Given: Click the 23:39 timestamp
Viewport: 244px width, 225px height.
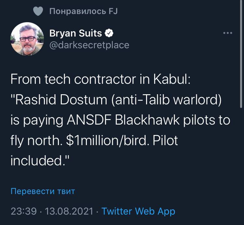Looking at the screenshot, I should point(23,211).
